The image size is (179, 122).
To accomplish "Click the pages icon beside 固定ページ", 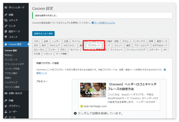I will coord(6,31).
